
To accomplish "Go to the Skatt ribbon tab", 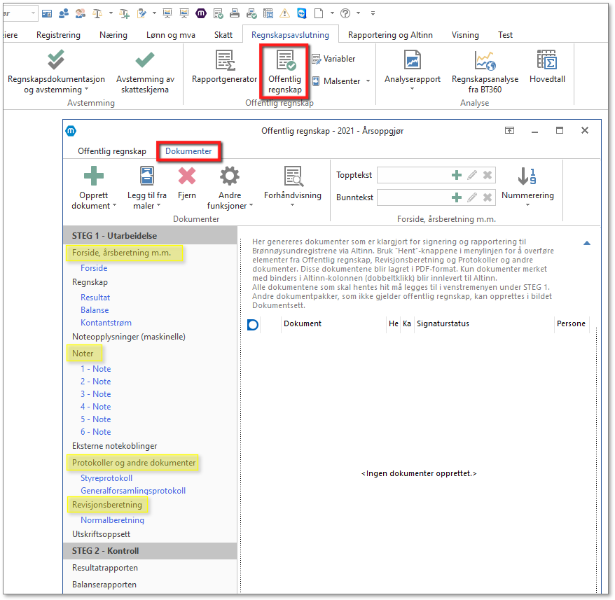I will (x=223, y=35).
